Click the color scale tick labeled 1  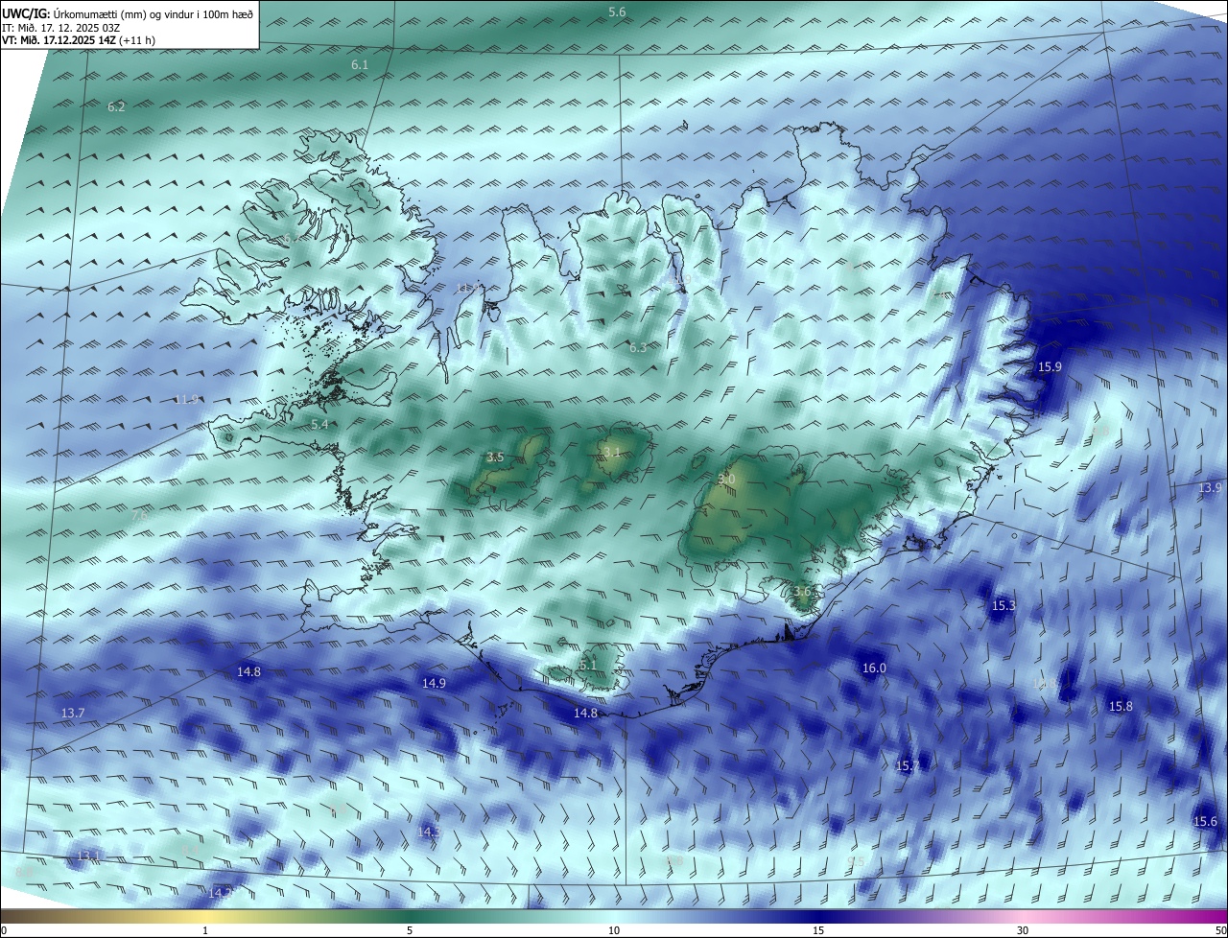coord(205,930)
